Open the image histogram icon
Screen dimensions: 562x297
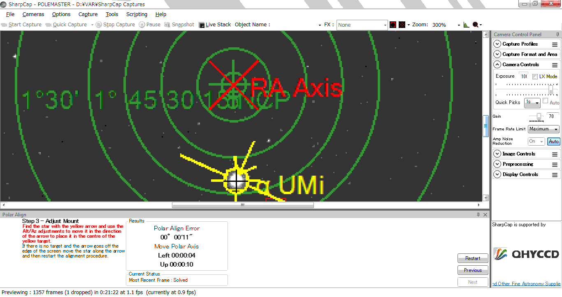point(466,25)
